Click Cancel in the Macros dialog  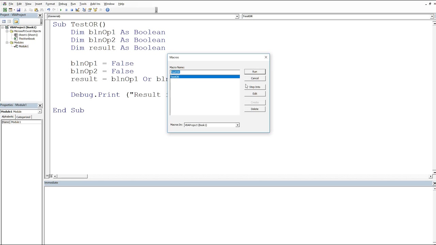pyautogui.click(x=255, y=78)
